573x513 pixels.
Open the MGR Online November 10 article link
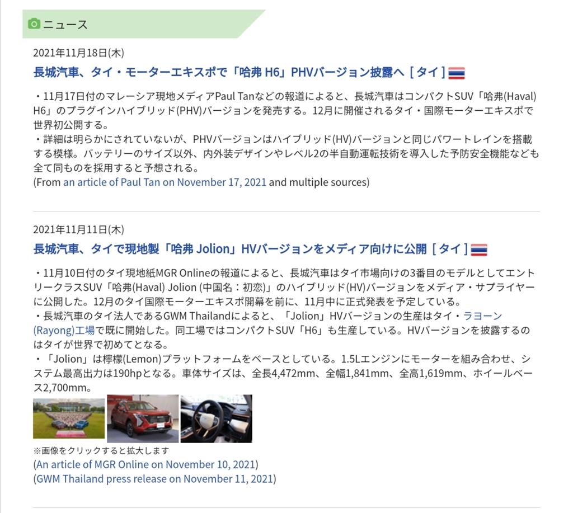145,464
